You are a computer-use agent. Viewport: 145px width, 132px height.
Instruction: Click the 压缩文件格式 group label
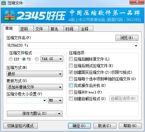20,53
